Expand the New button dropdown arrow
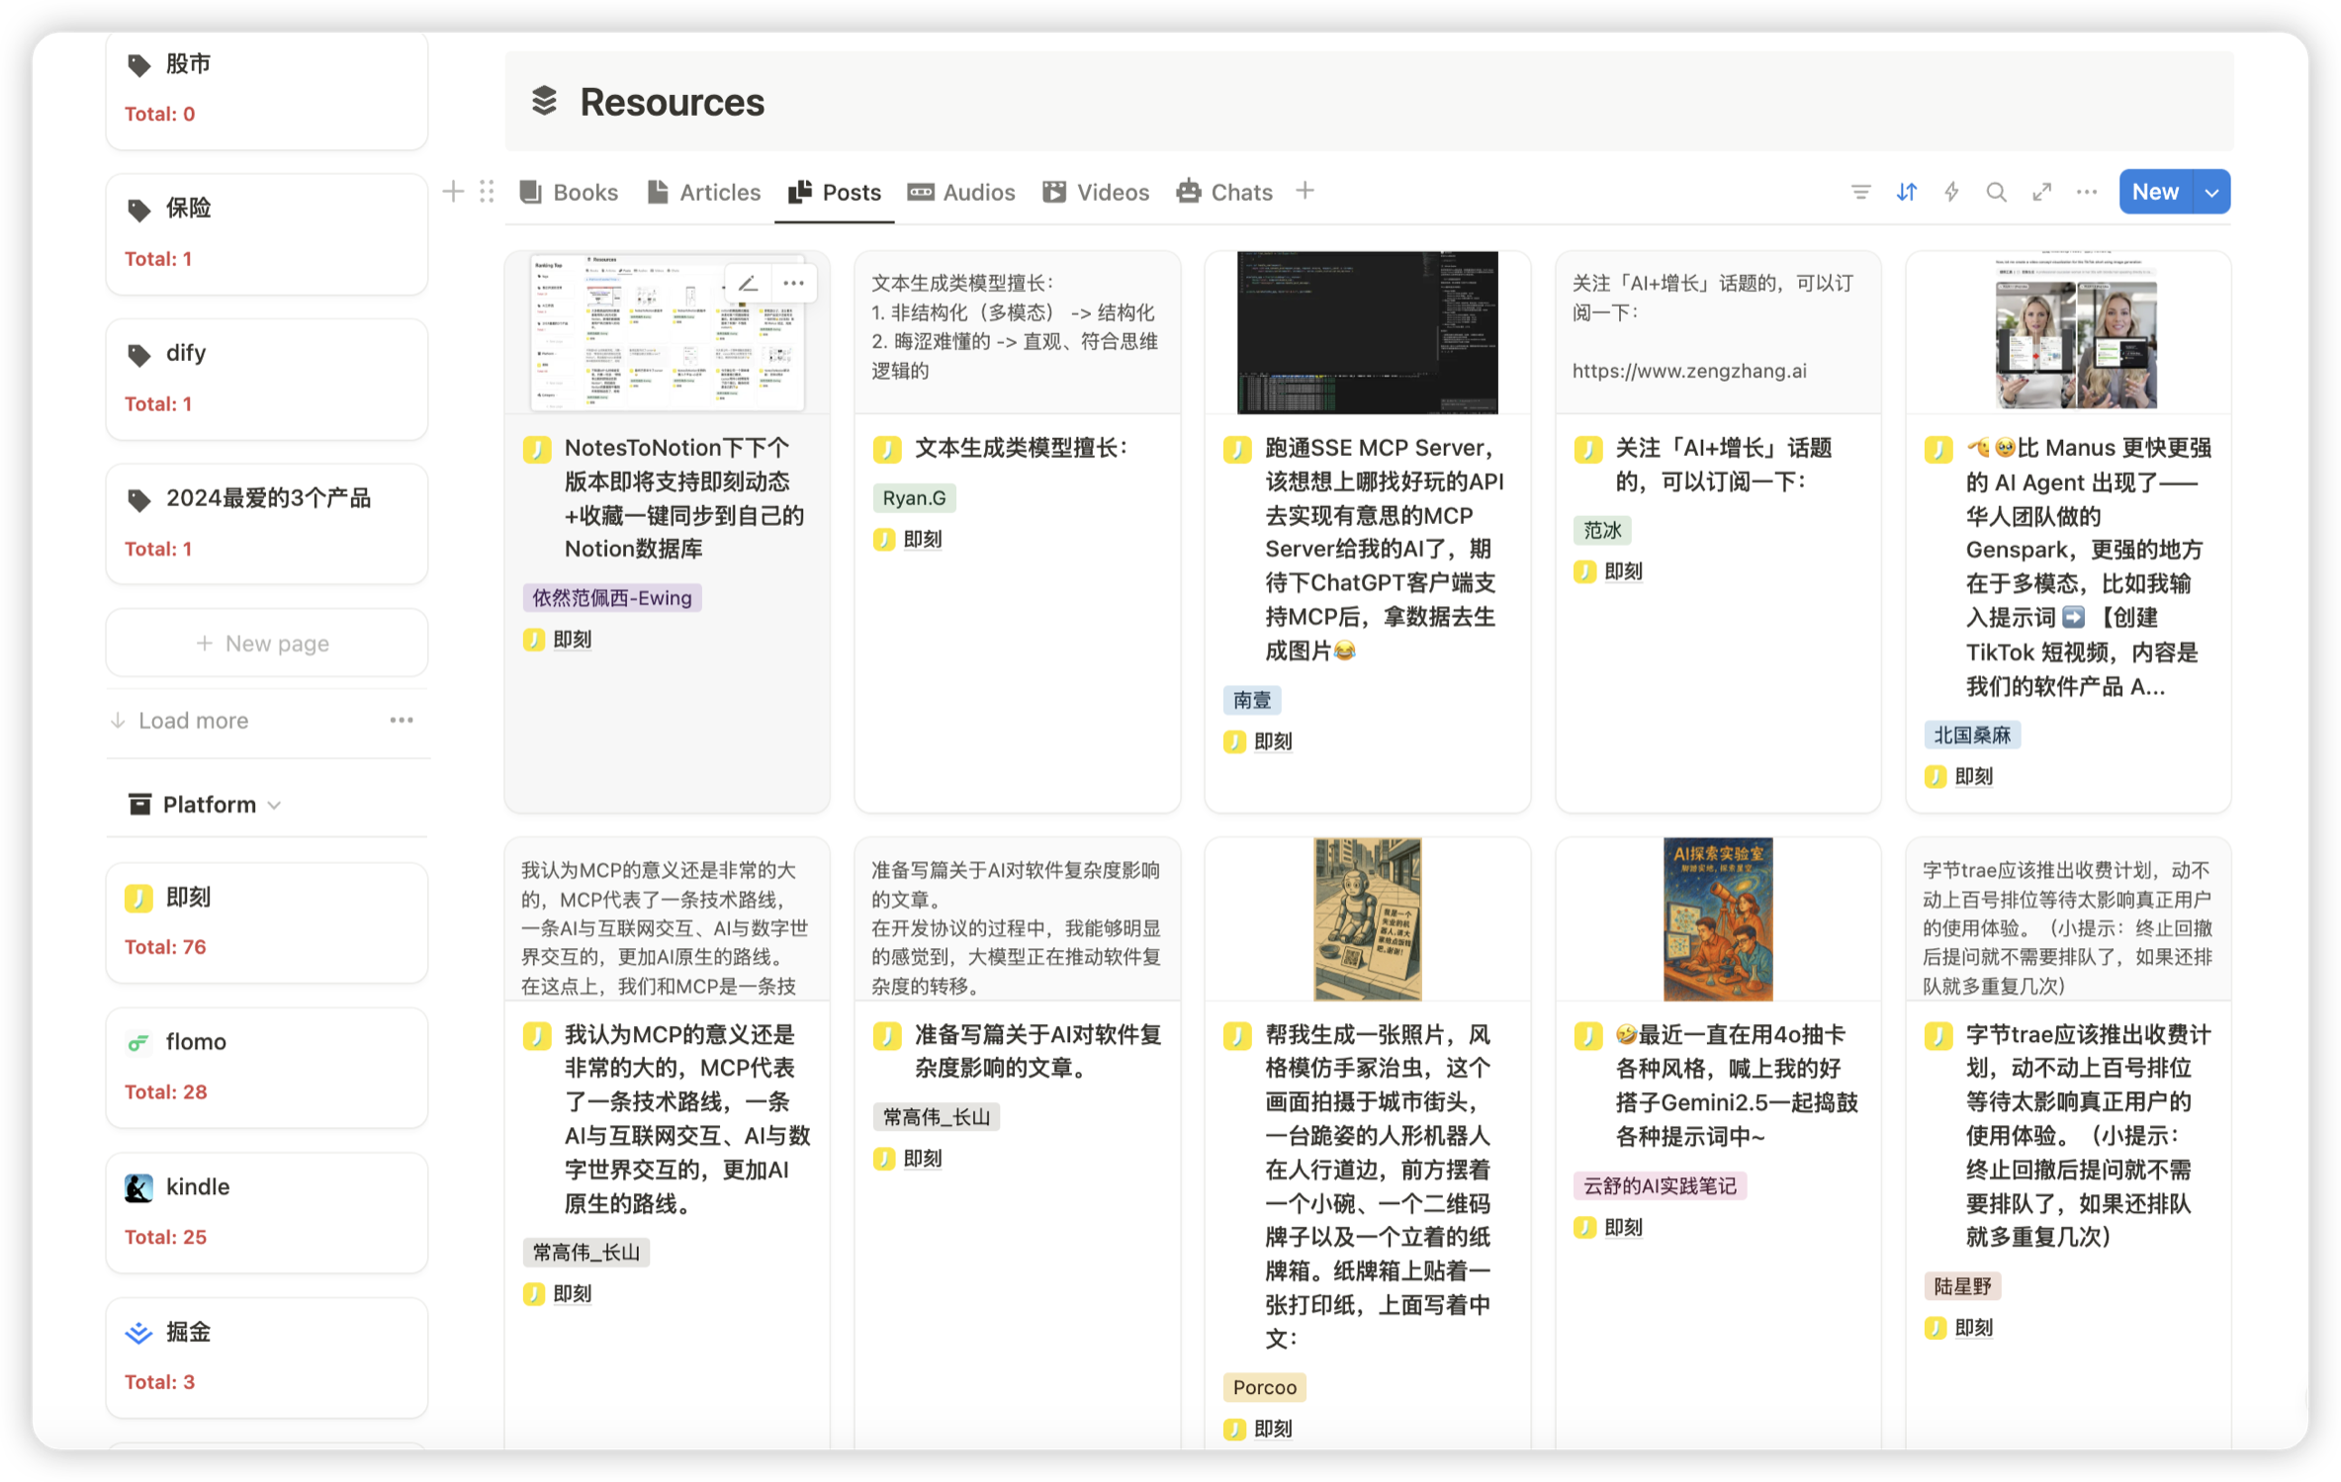Screen dimensions: 2341x1482 (2211, 192)
